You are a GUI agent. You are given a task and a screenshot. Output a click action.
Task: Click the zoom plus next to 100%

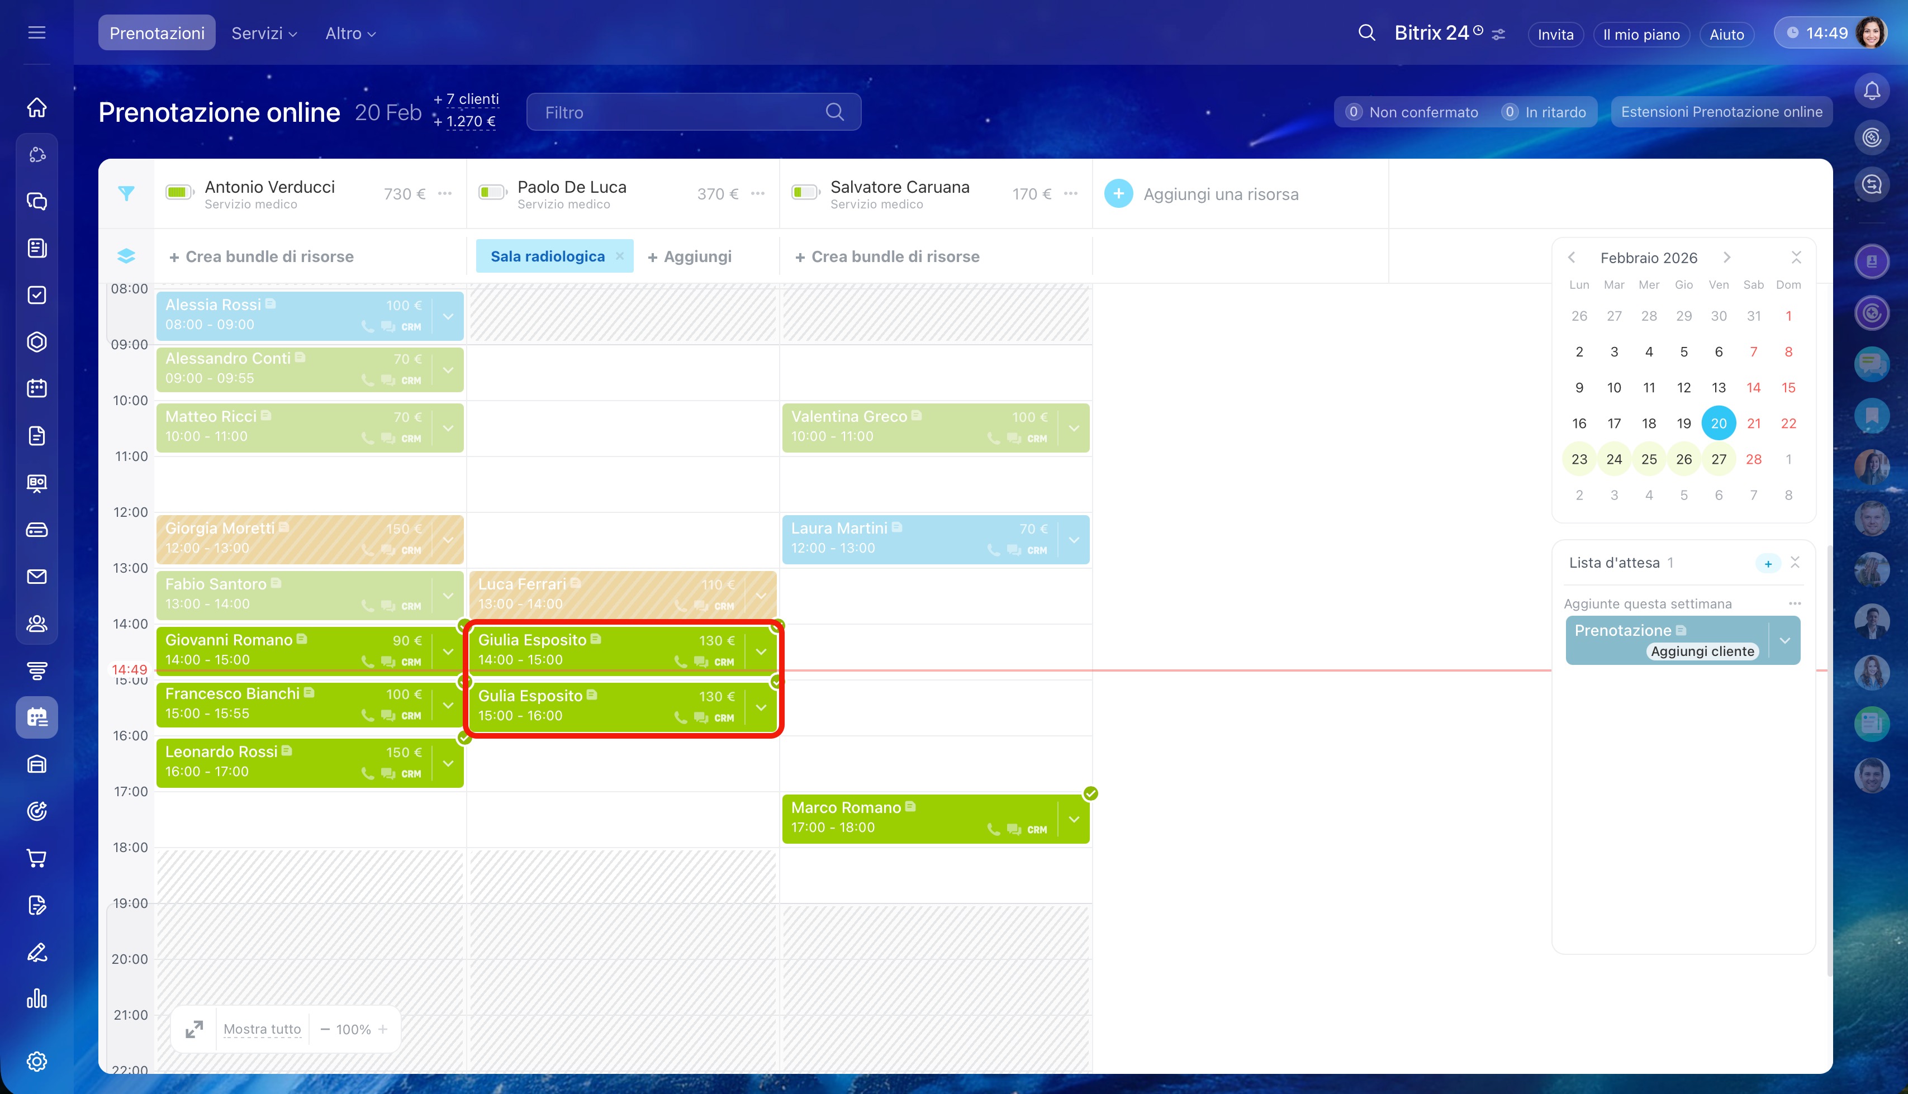click(x=383, y=1029)
